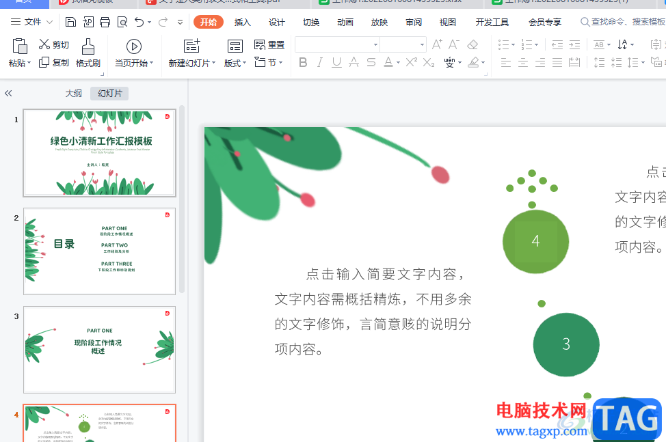666x442 pixels.
Task: Switch to 大纲 outline view
Action: pos(73,94)
